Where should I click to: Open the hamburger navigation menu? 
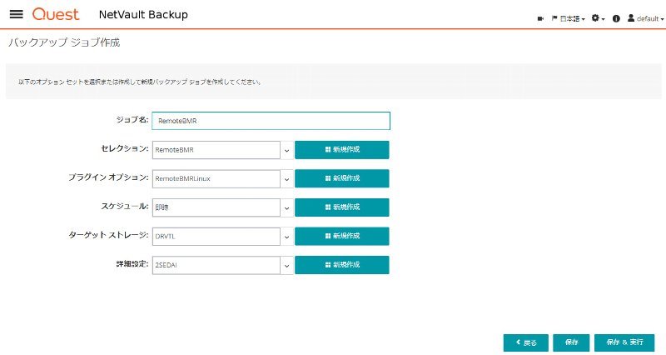pos(16,13)
